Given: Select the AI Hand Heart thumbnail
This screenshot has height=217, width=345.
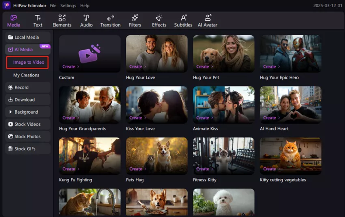Looking at the screenshot, I should point(291,105).
